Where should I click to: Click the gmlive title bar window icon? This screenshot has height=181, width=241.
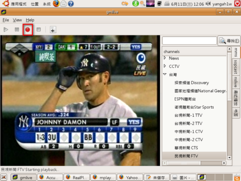[4, 12]
